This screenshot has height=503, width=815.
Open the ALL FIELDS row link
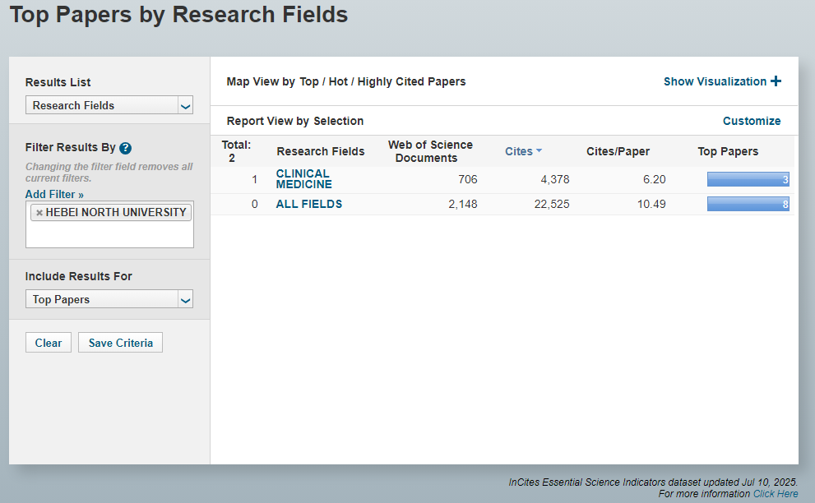(309, 204)
